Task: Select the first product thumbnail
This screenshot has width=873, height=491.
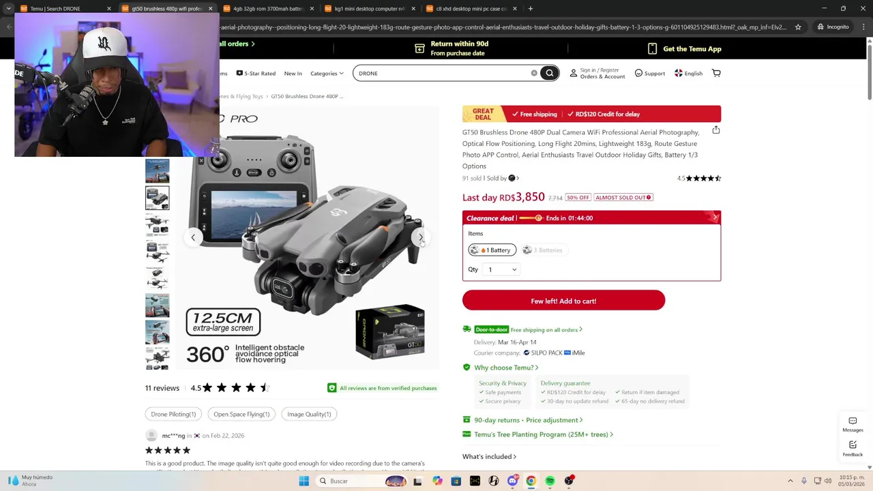Action: tap(157, 171)
